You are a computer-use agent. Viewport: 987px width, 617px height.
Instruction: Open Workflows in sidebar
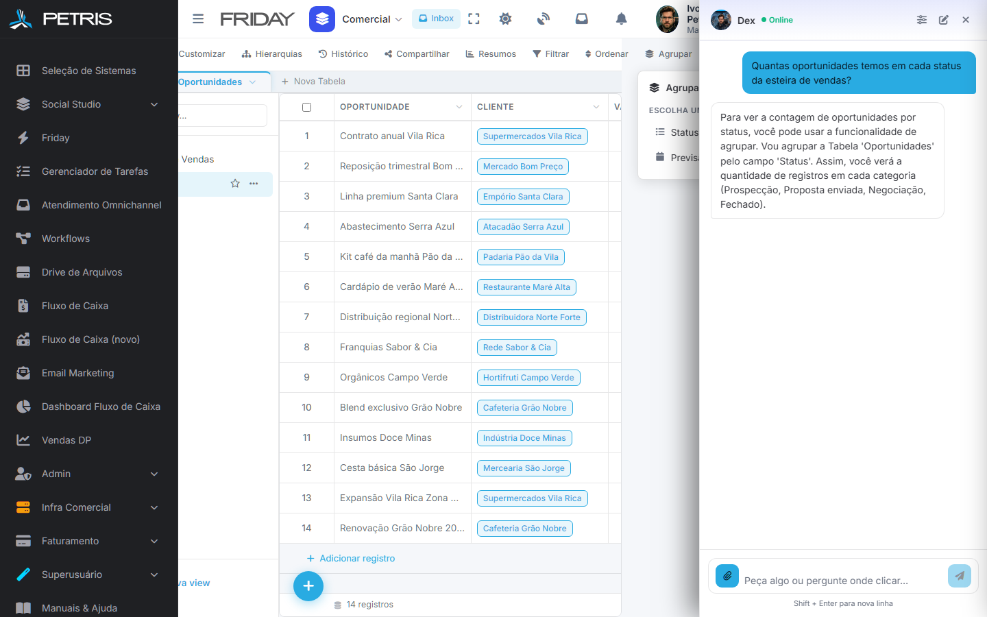[89, 239]
